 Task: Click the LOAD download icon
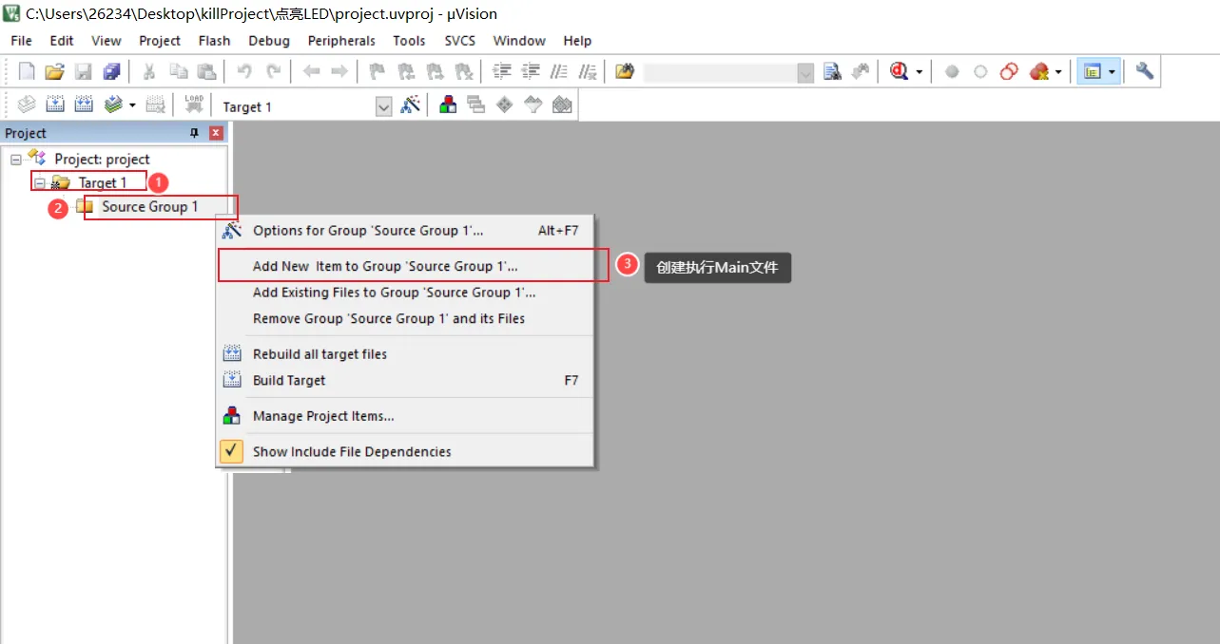tap(194, 105)
